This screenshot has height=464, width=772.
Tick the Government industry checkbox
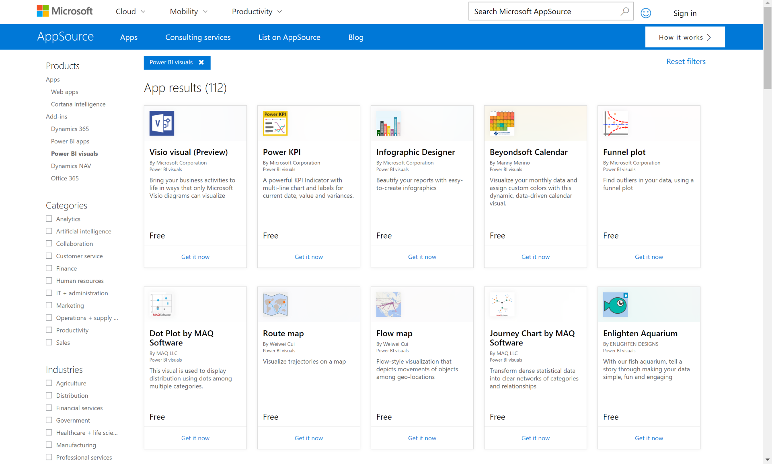pos(49,420)
